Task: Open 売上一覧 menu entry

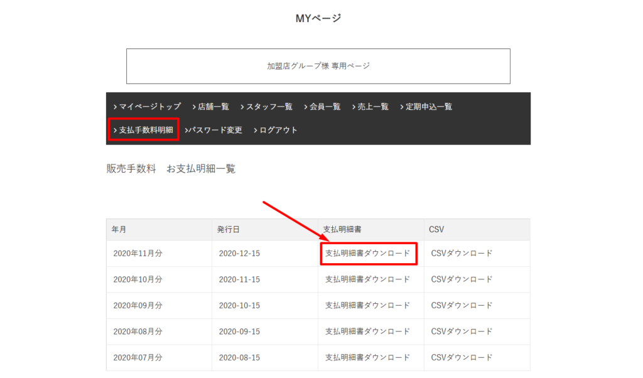Action: (372, 107)
